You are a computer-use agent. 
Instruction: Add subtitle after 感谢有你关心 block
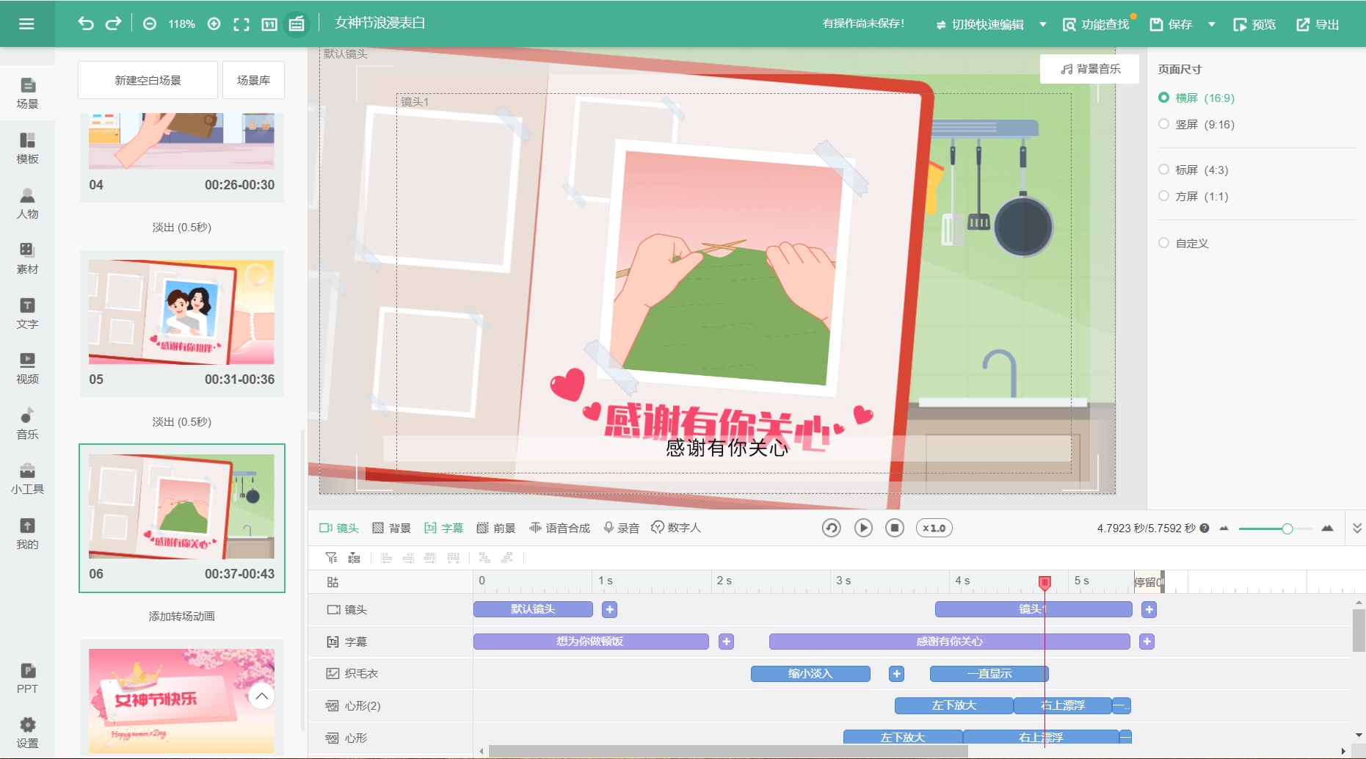[x=1147, y=642]
